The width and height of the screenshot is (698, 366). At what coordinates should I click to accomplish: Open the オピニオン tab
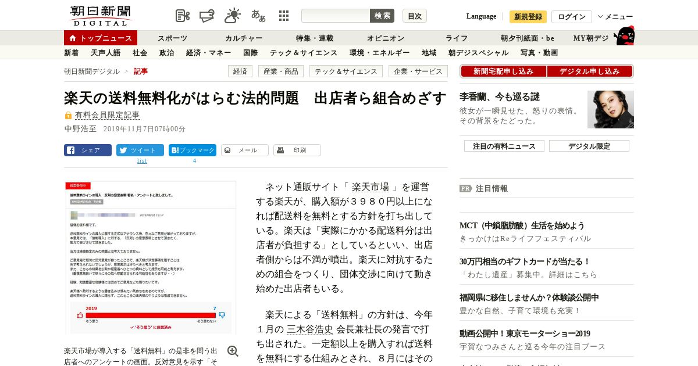coord(386,38)
